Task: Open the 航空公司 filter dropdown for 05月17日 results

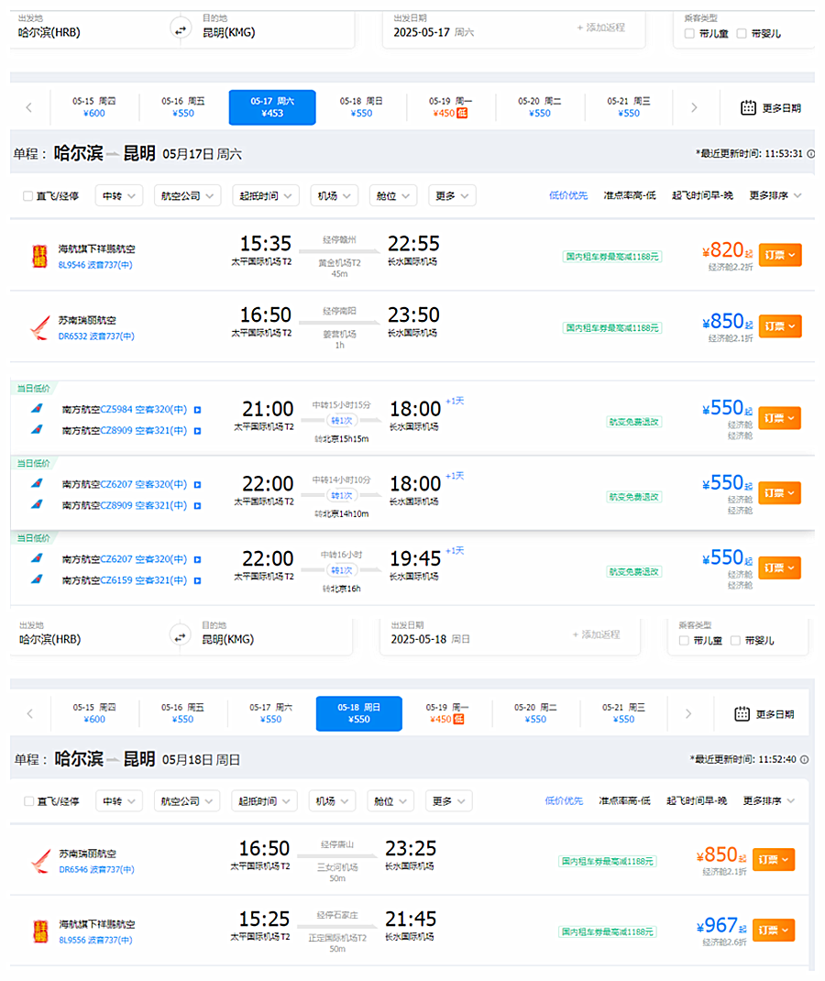Action: point(186,195)
